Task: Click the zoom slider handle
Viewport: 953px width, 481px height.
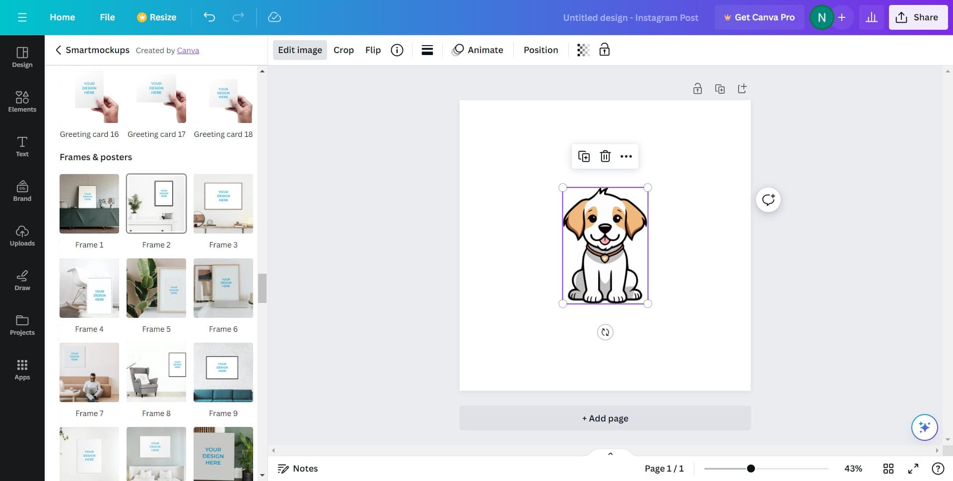Action: tap(751, 469)
